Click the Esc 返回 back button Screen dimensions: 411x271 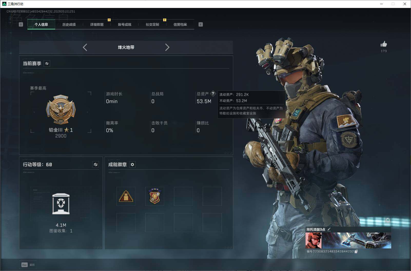tap(28, 265)
